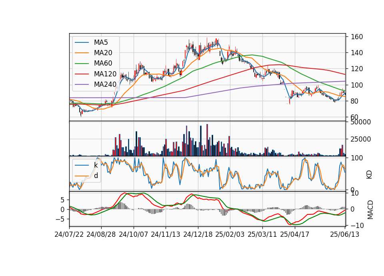Click the MA60 legend label
This screenshot has width=384, height=276.
click(103, 64)
